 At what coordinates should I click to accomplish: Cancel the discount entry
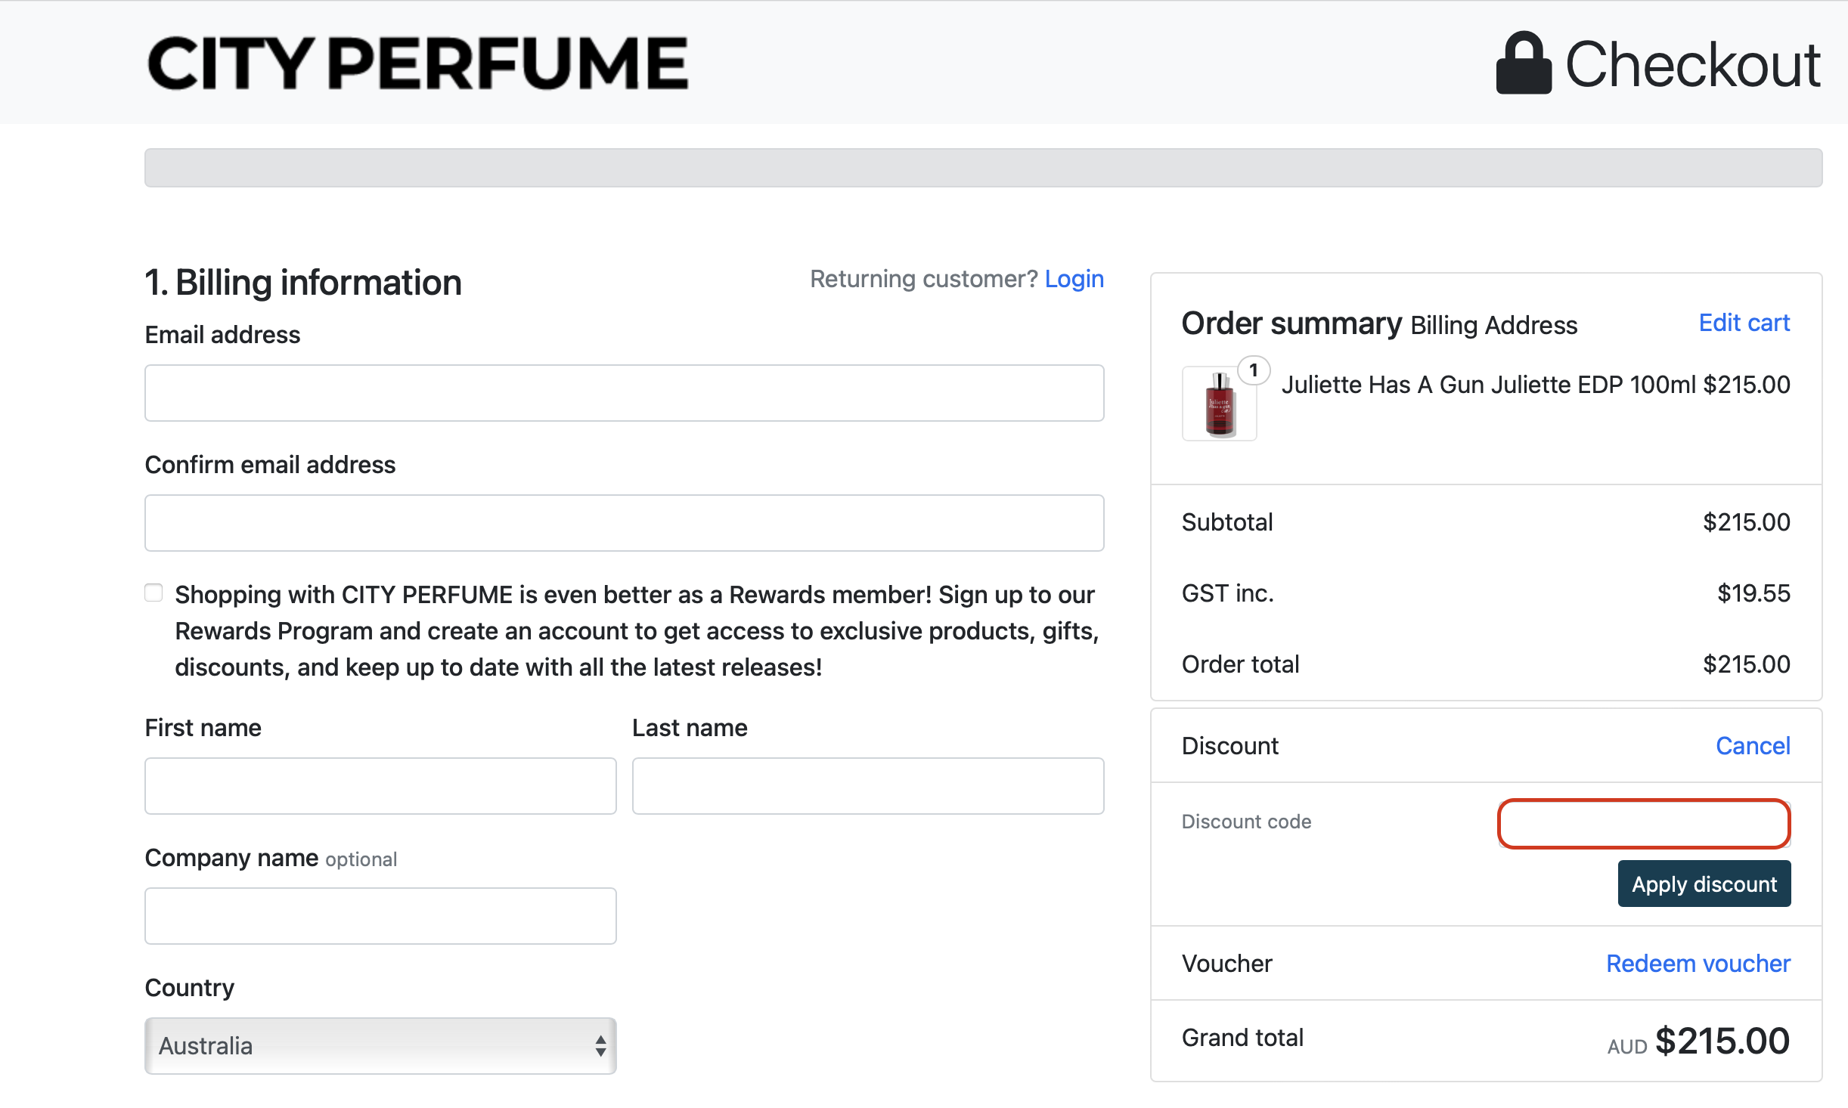pyautogui.click(x=1753, y=745)
